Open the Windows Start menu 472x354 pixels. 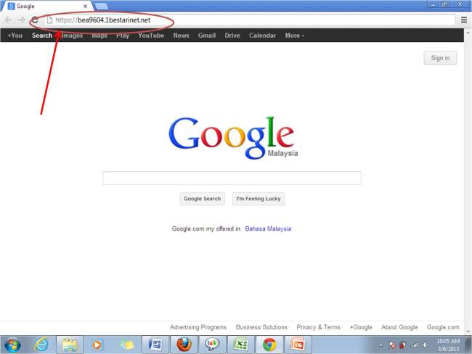pos(12,345)
